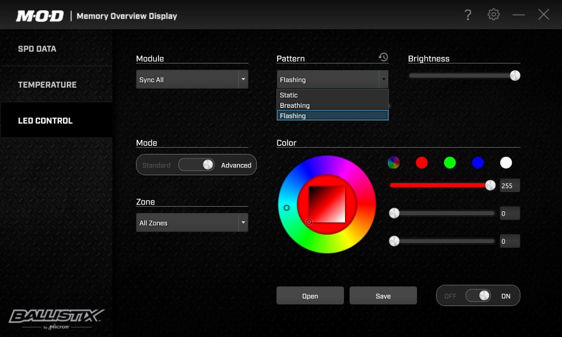Select the green color swatch

point(450,162)
